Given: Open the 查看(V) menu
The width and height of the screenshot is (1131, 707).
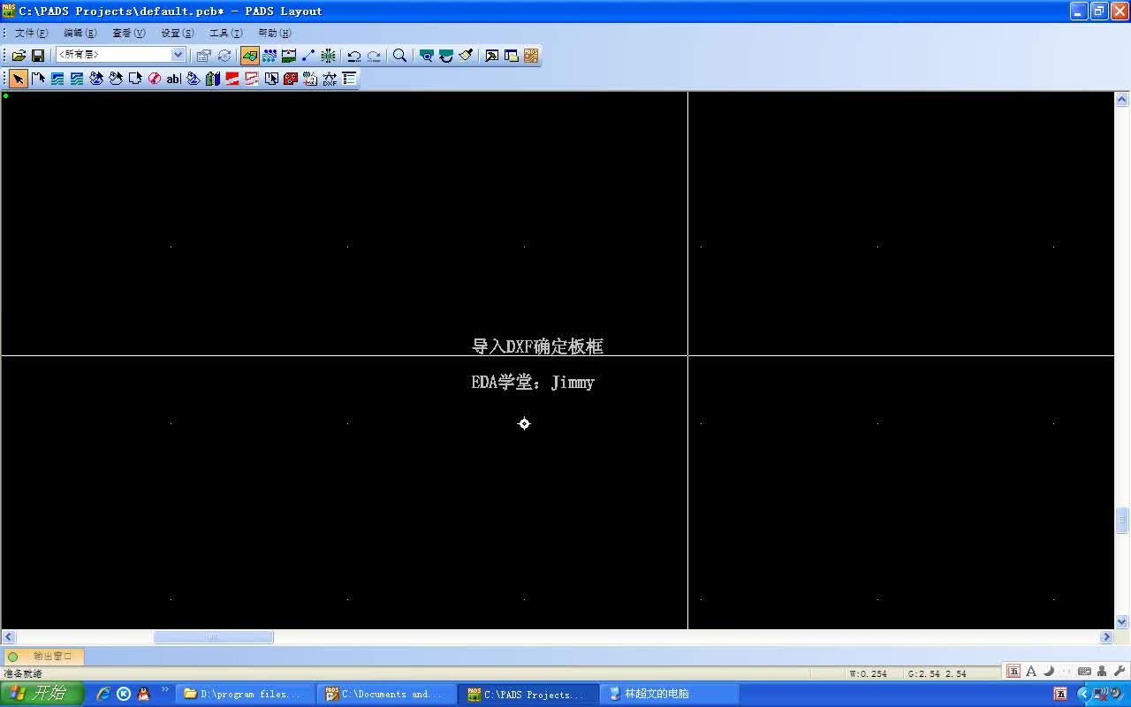Looking at the screenshot, I should tap(129, 33).
